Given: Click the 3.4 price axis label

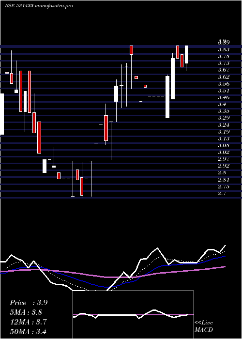Looking at the screenshot, I should click(x=222, y=105).
